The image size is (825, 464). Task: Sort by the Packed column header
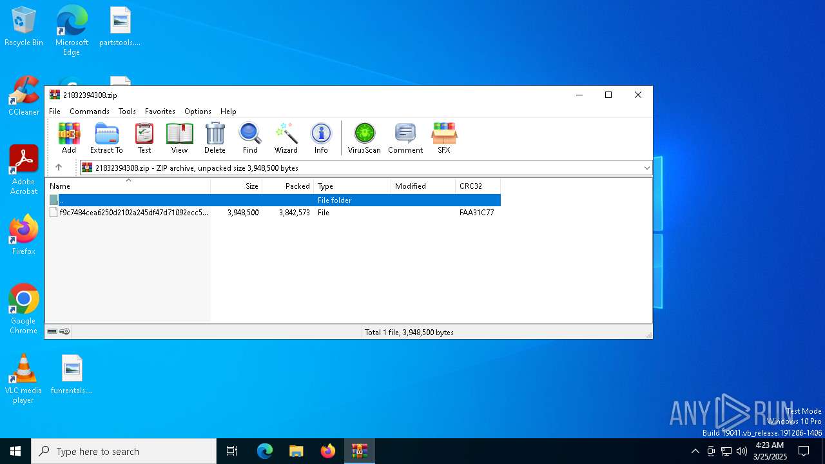[288, 186]
